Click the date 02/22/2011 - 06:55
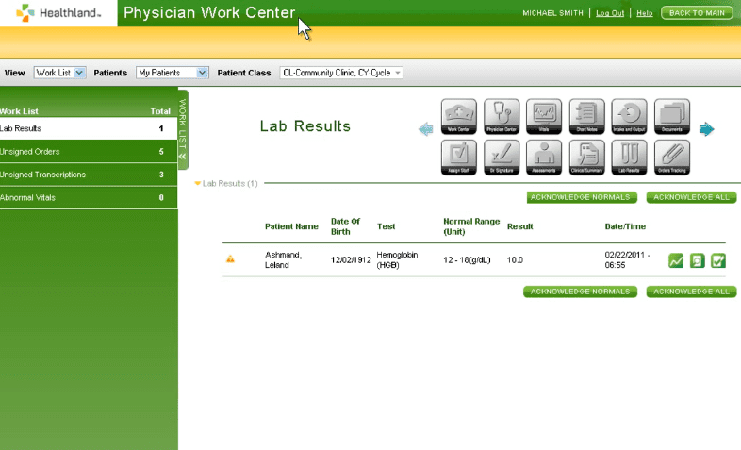The image size is (741, 450). click(x=628, y=260)
